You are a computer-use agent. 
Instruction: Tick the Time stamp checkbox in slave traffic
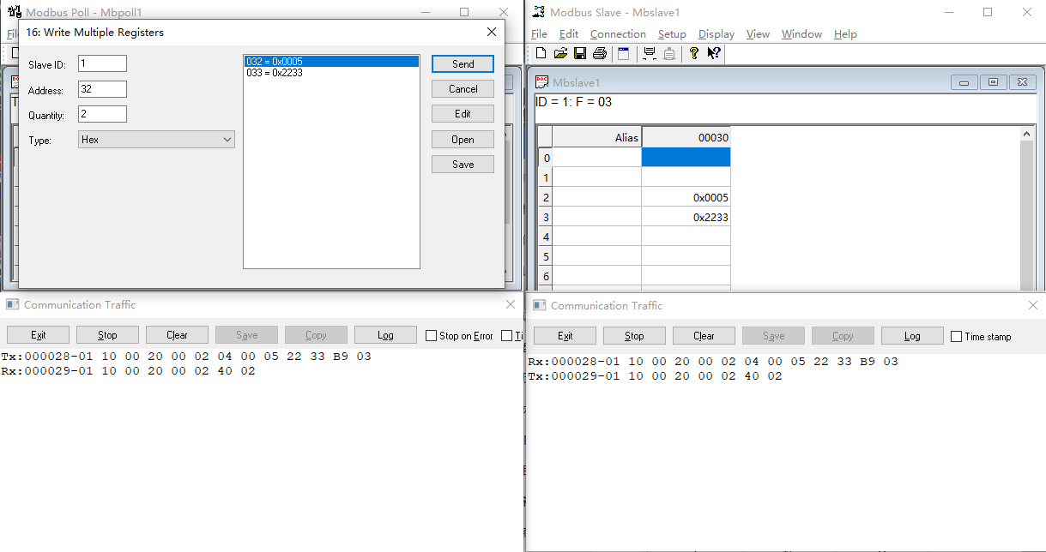[956, 337]
